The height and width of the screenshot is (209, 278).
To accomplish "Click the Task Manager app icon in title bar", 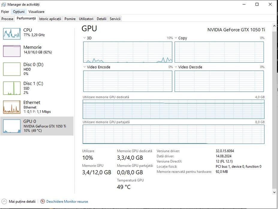I will point(4,4).
